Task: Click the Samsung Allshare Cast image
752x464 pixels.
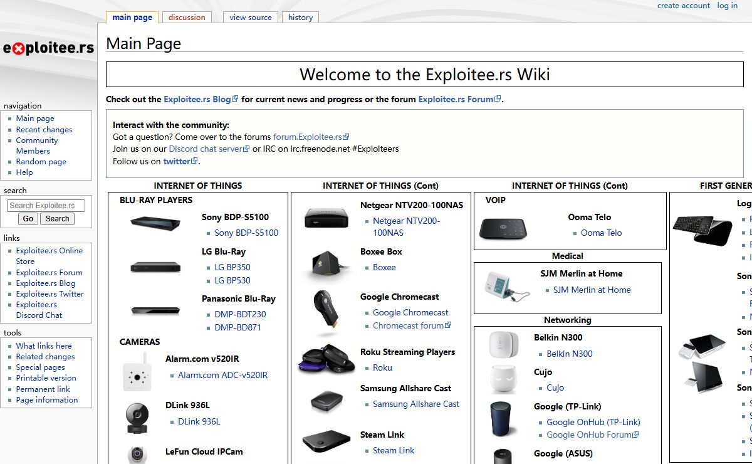Action: 326,401
